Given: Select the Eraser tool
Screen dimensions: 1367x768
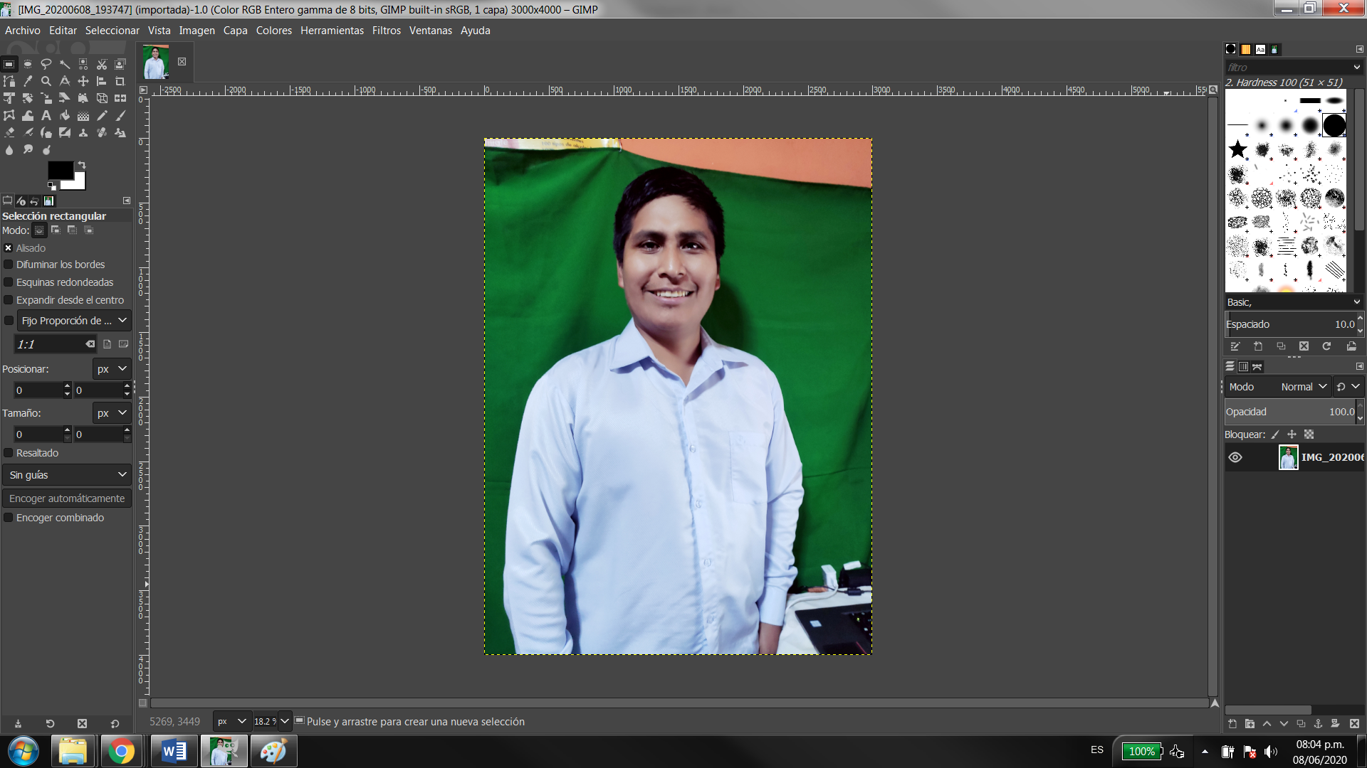Looking at the screenshot, I should [9, 132].
